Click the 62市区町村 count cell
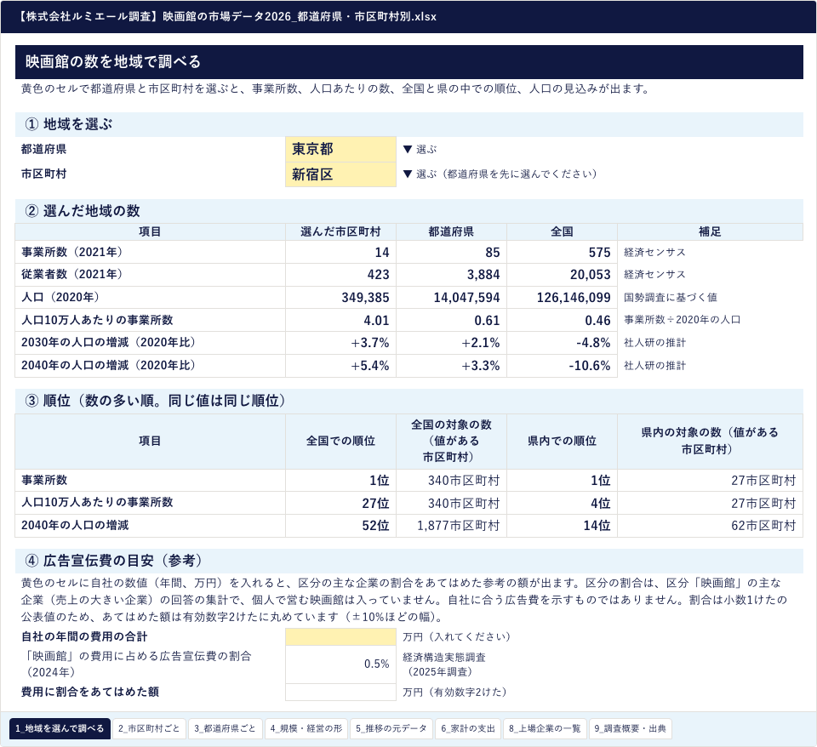Screen dimensions: 817x747 [x=710, y=526]
